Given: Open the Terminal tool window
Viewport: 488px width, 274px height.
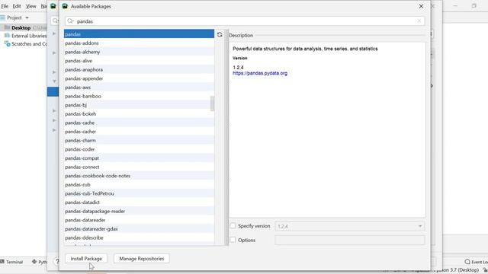Looking at the screenshot, I should 12,262.
